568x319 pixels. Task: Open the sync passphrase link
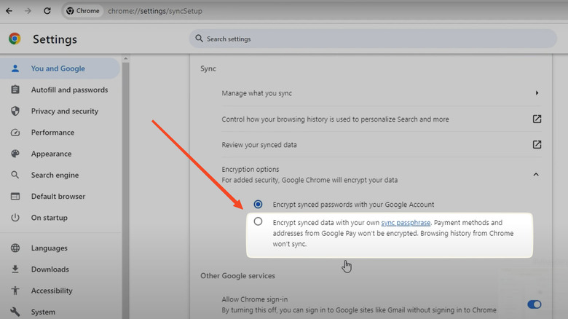coord(406,223)
